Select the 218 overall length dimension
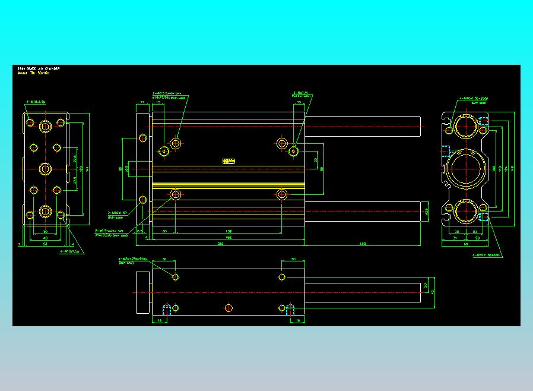The width and height of the screenshot is (533, 391). (220, 243)
